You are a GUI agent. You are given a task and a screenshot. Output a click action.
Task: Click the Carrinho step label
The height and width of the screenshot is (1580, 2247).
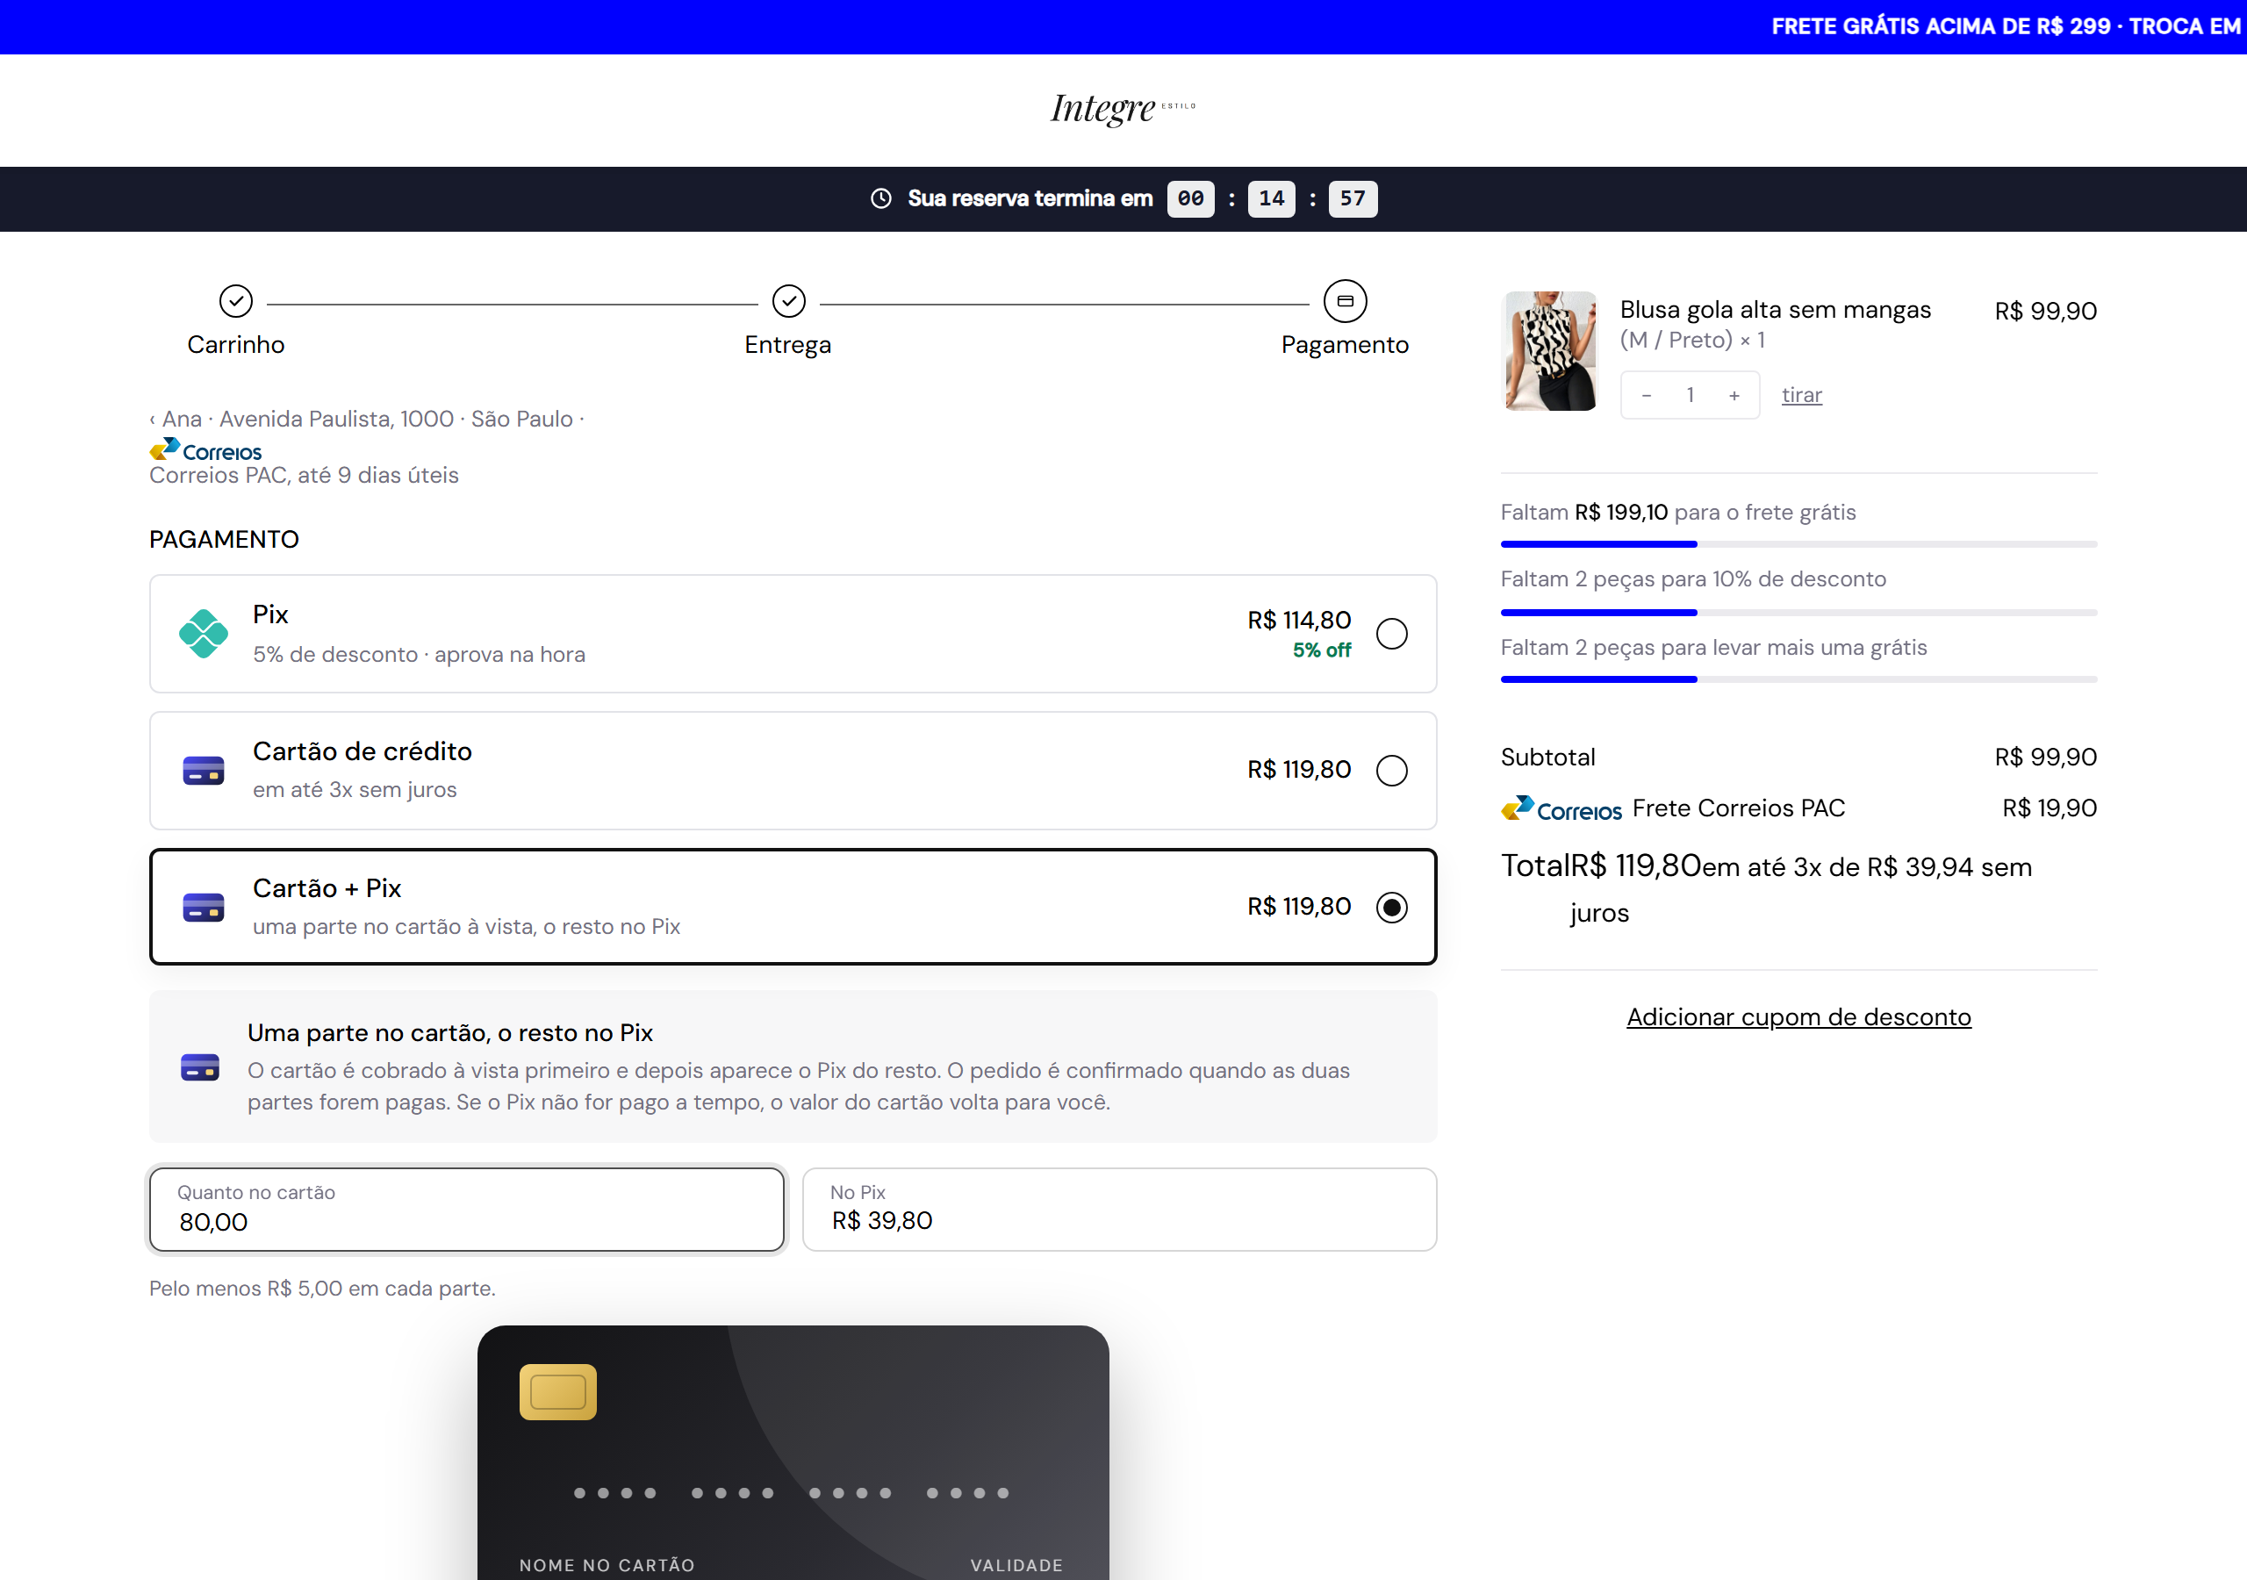[236, 345]
